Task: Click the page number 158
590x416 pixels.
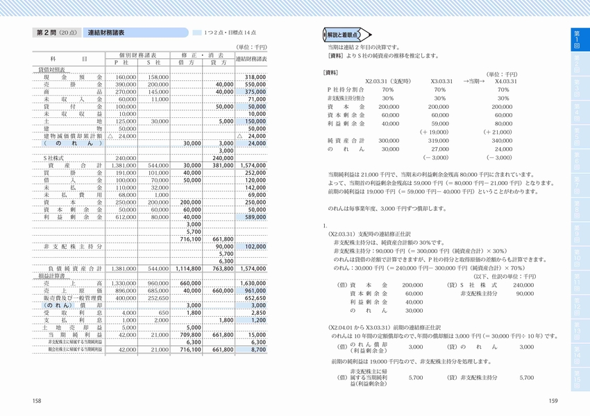Action: [37, 401]
